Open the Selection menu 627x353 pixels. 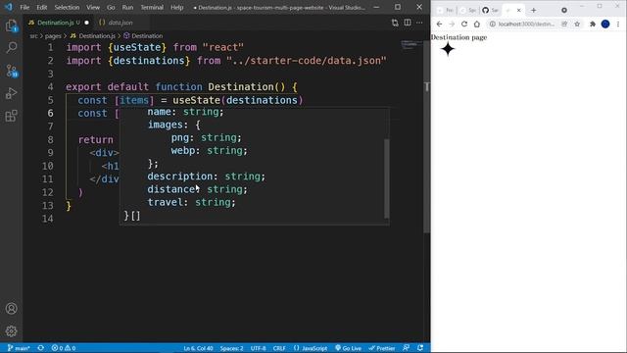(x=67, y=7)
